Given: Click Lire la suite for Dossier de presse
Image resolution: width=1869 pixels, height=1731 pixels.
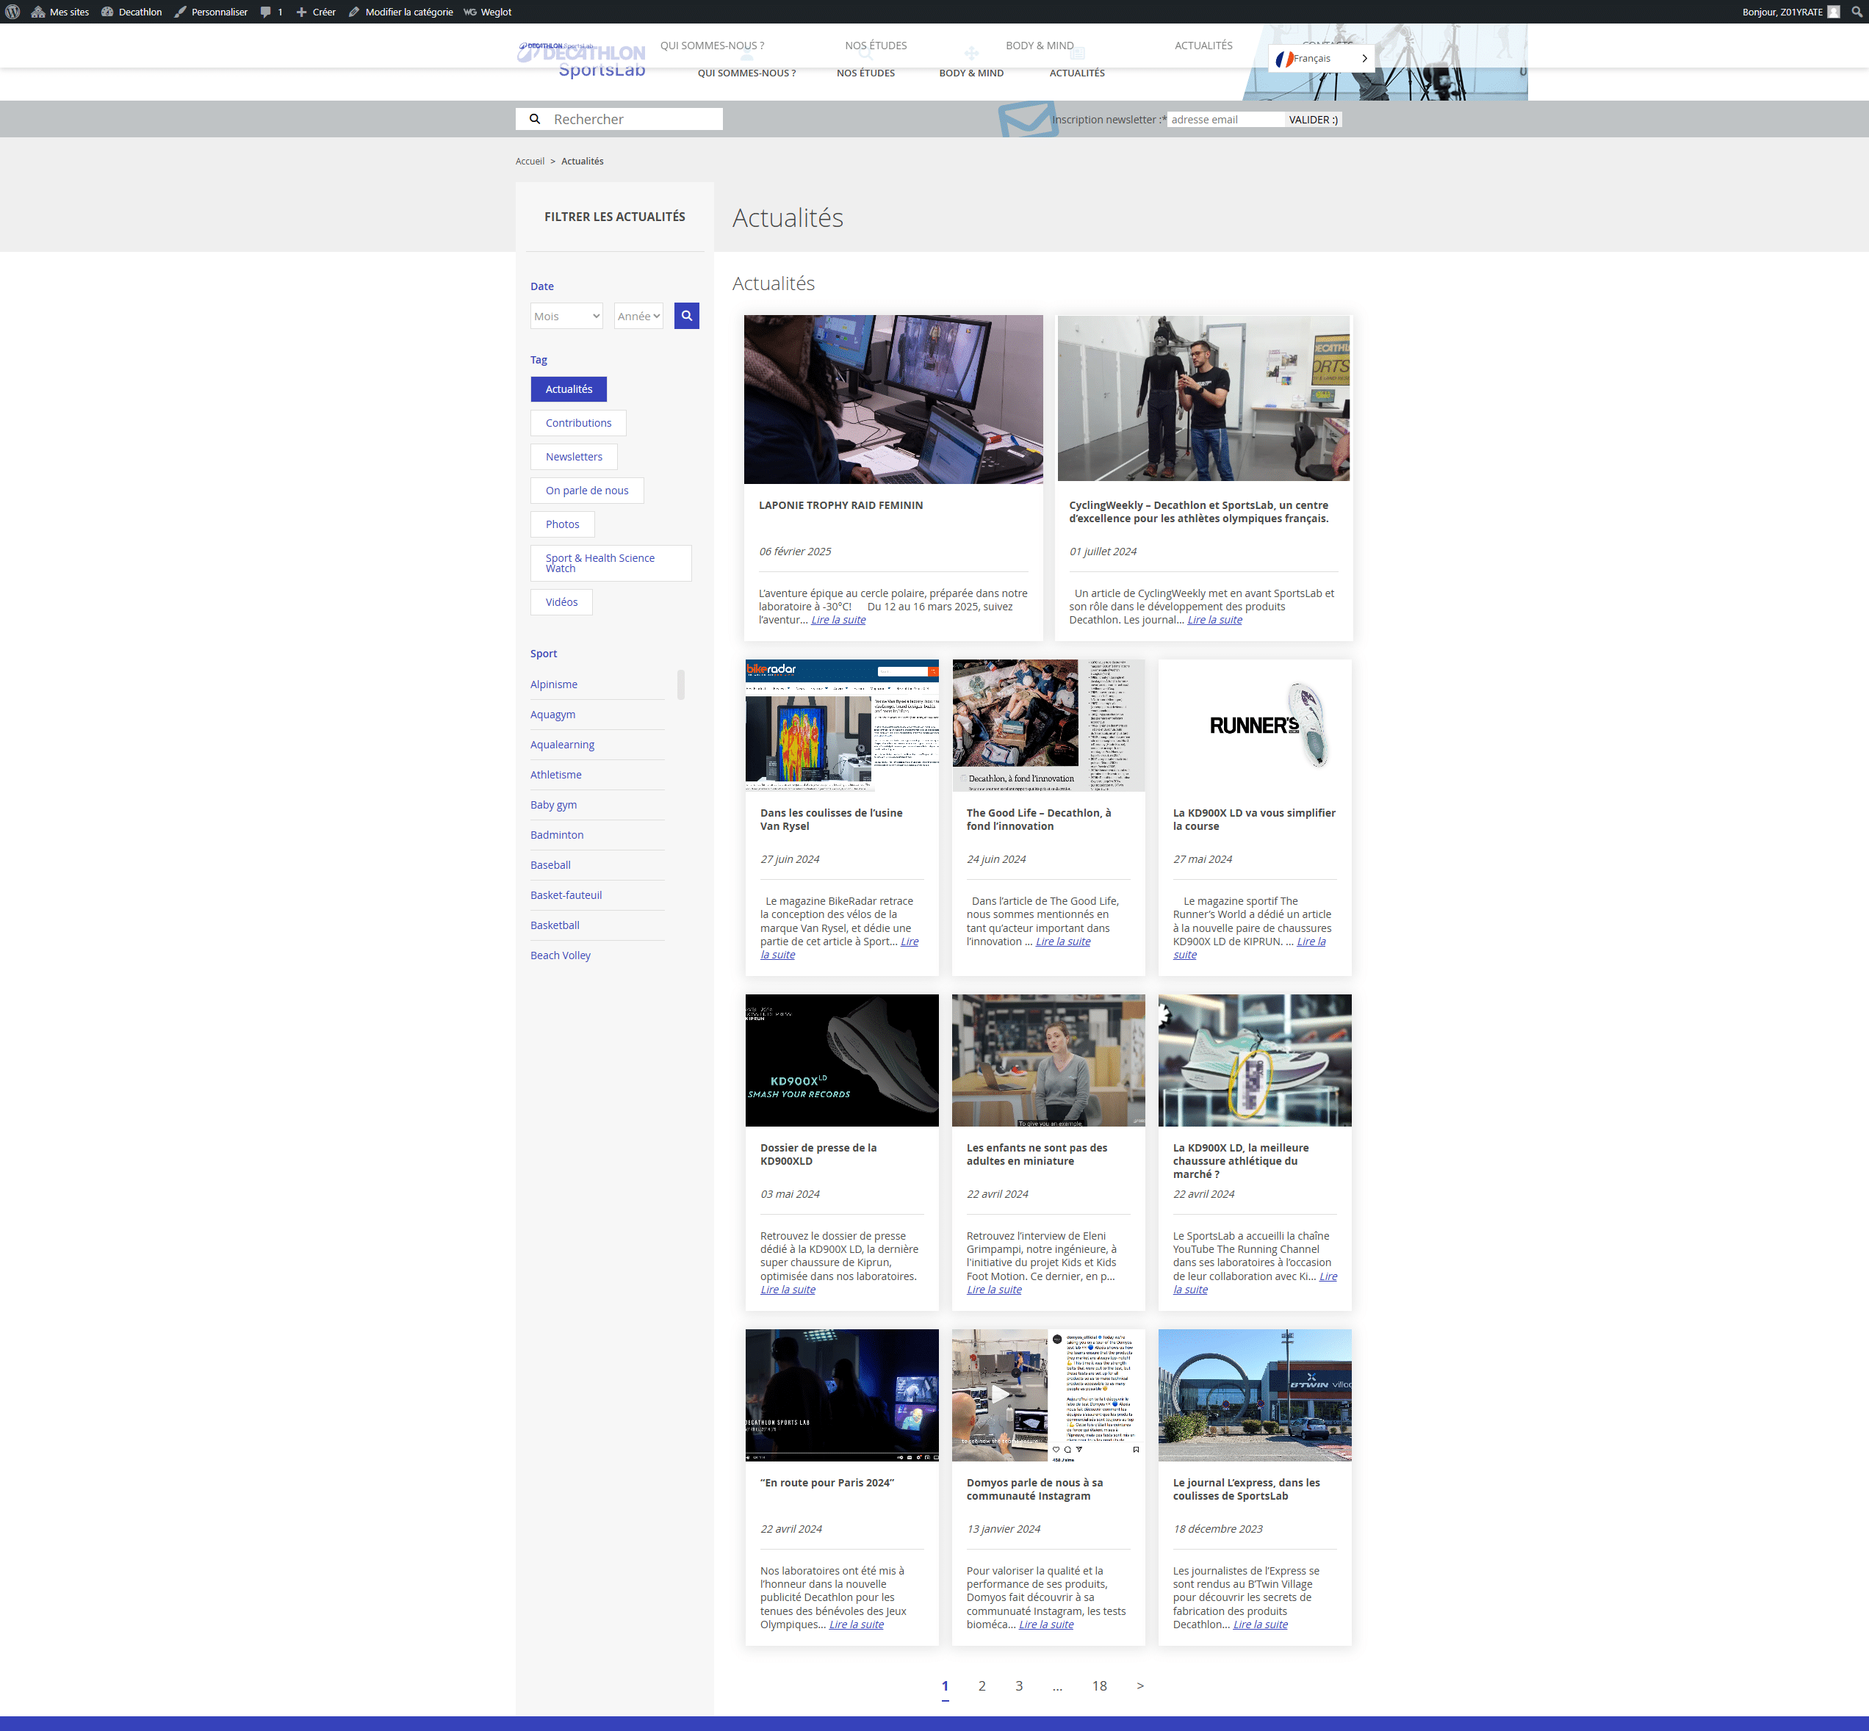Looking at the screenshot, I should click(x=788, y=1290).
